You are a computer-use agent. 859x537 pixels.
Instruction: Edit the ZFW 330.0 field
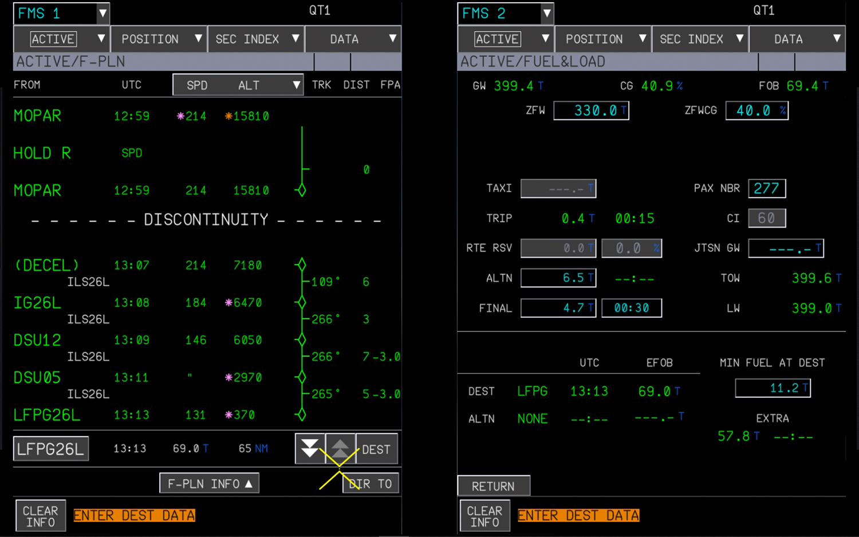591,110
